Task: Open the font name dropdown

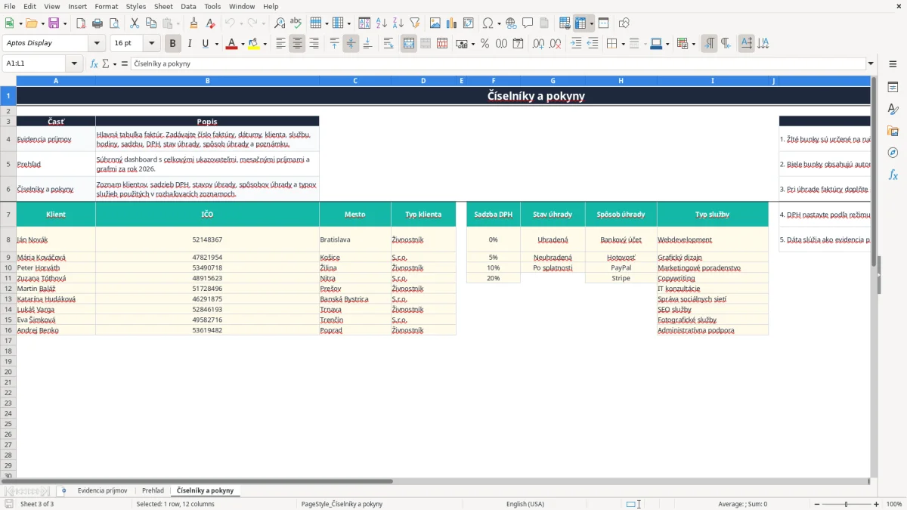Action: pyautogui.click(x=97, y=44)
